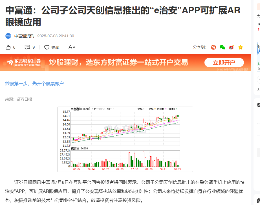Click 收藏 label text
Image resolution: width=260 pixels, height=205 pixels.
[55, 48]
